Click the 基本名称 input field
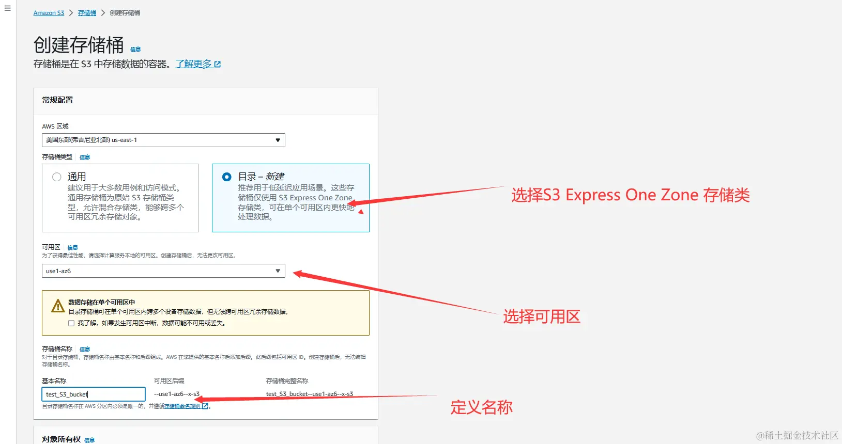The width and height of the screenshot is (842, 444). tap(94, 394)
